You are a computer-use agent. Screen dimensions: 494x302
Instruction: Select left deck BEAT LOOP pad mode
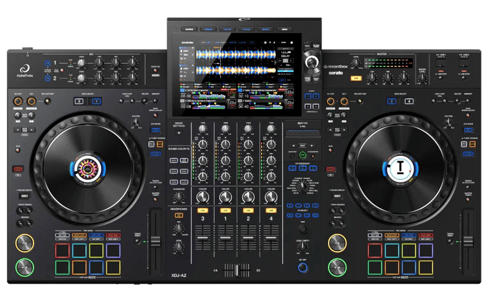click(x=79, y=235)
